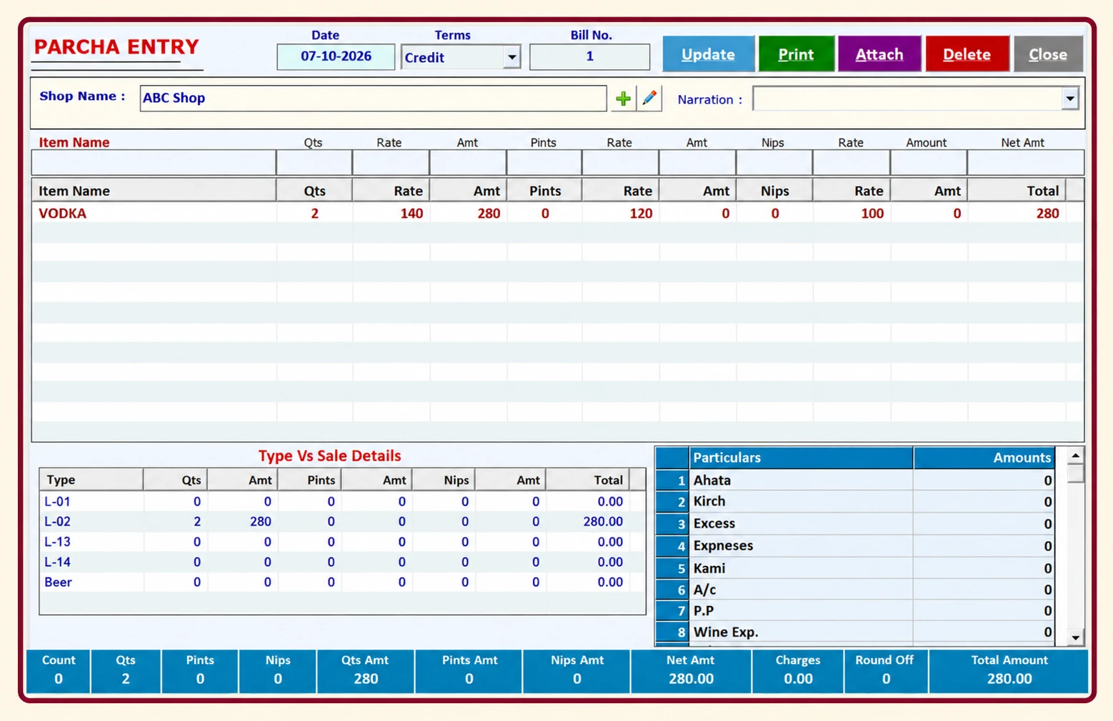Click the blank Item Name entry field
This screenshot has height=721, width=1113.
pos(154,163)
